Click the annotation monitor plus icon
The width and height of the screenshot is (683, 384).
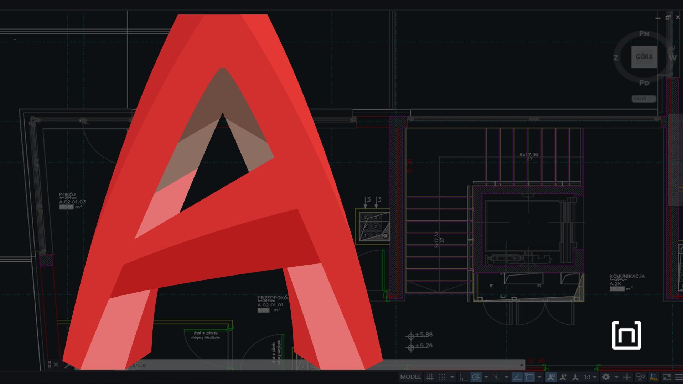click(627, 377)
